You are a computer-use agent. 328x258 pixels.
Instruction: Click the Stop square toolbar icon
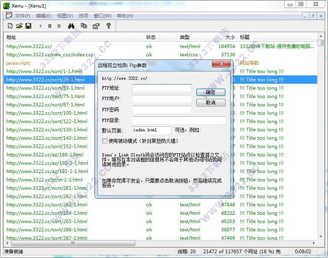59,26
